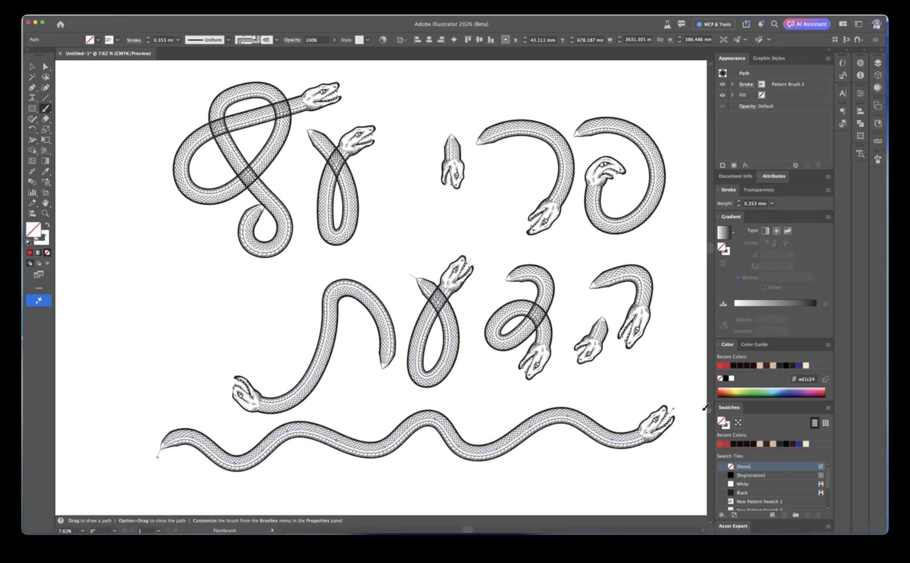Select the Untitled-1 document tab
This screenshot has height=563, width=910.
click(x=108, y=53)
